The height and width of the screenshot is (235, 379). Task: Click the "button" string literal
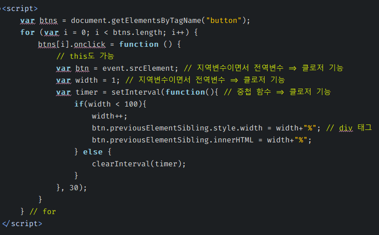pyautogui.click(x=224, y=20)
